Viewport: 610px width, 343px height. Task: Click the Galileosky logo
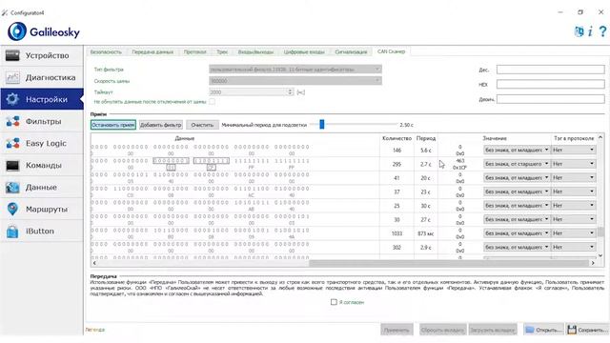(x=44, y=31)
